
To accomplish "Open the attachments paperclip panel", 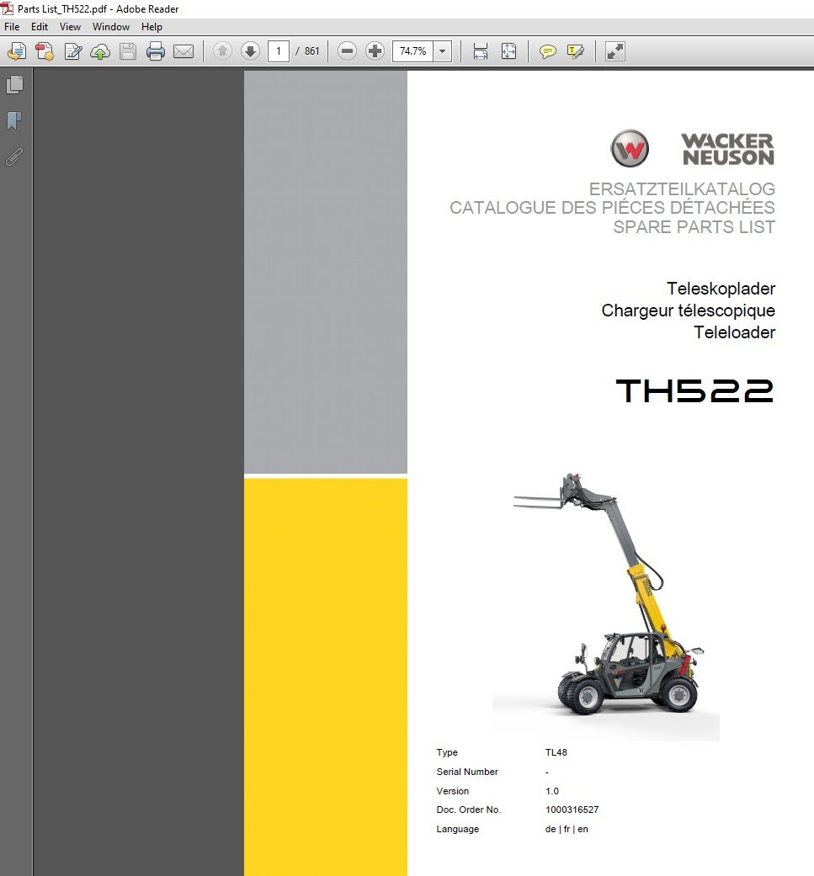I will 14,157.
